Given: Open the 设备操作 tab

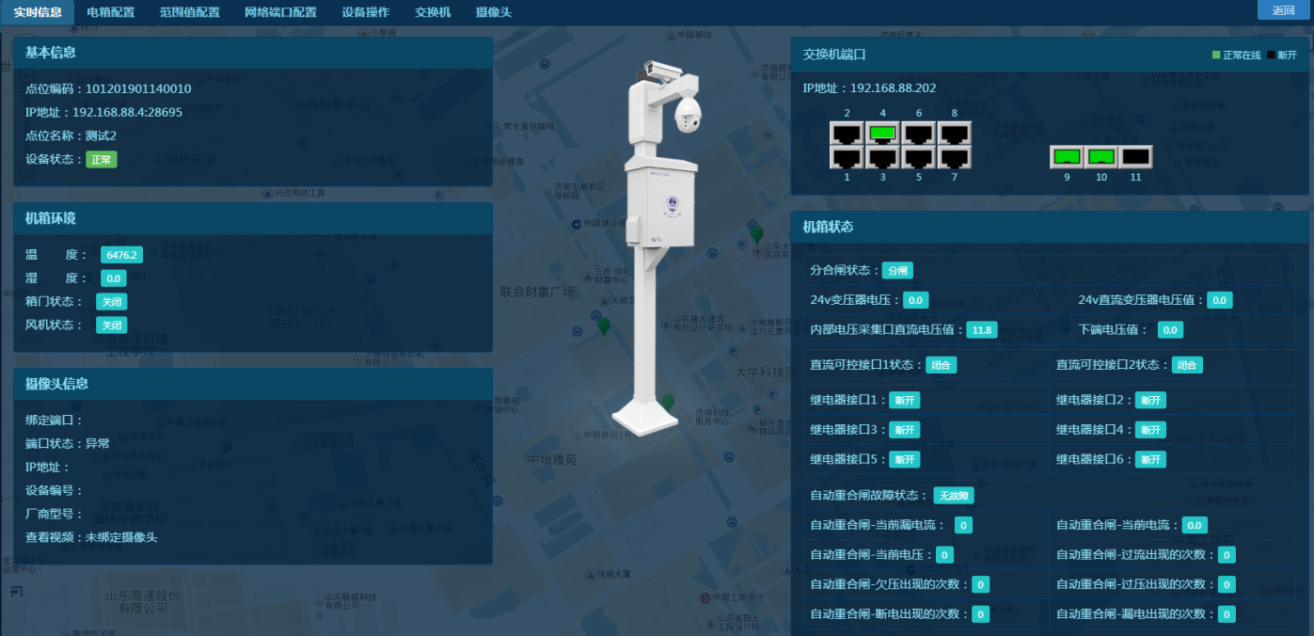Looking at the screenshot, I should tap(366, 12).
